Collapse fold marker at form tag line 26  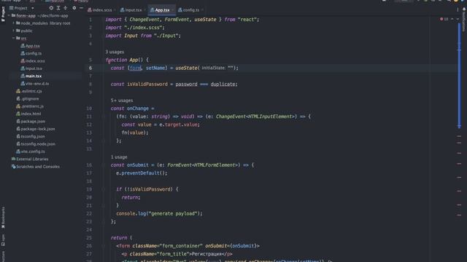click(x=104, y=246)
